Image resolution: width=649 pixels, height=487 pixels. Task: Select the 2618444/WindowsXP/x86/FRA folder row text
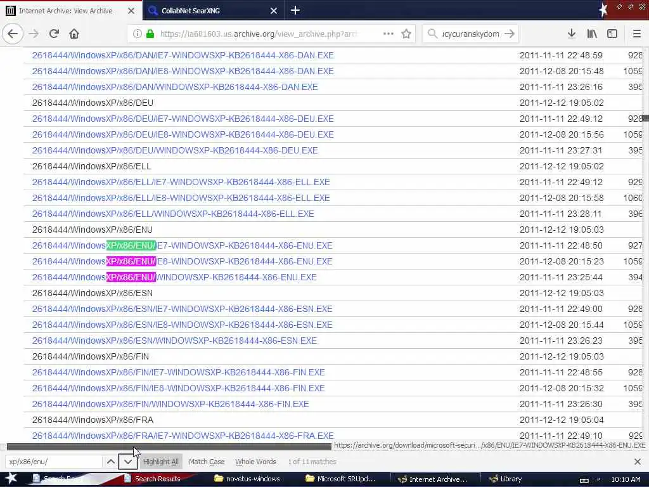[x=93, y=420]
